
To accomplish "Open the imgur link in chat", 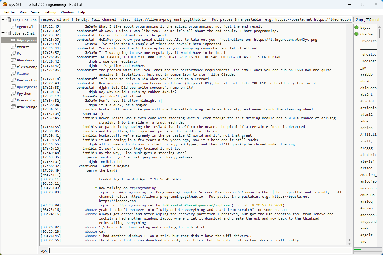I will (x=285, y=40).
